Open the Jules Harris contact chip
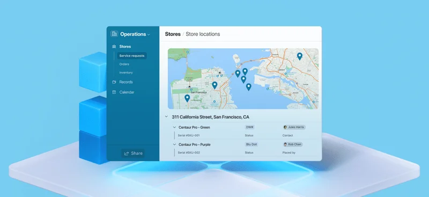The width and height of the screenshot is (429, 197). [x=294, y=127]
